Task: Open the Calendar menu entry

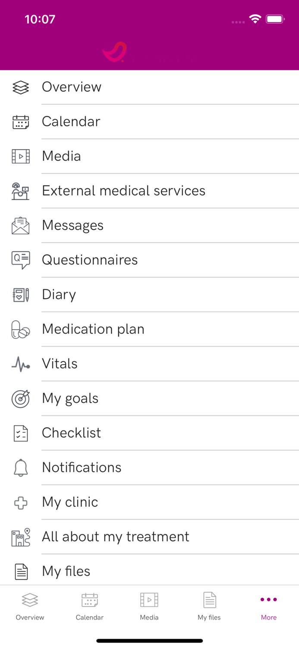Action: tap(71, 122)
